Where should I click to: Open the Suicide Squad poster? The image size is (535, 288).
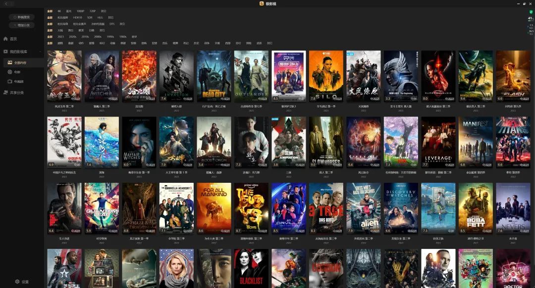pos(476,268)
